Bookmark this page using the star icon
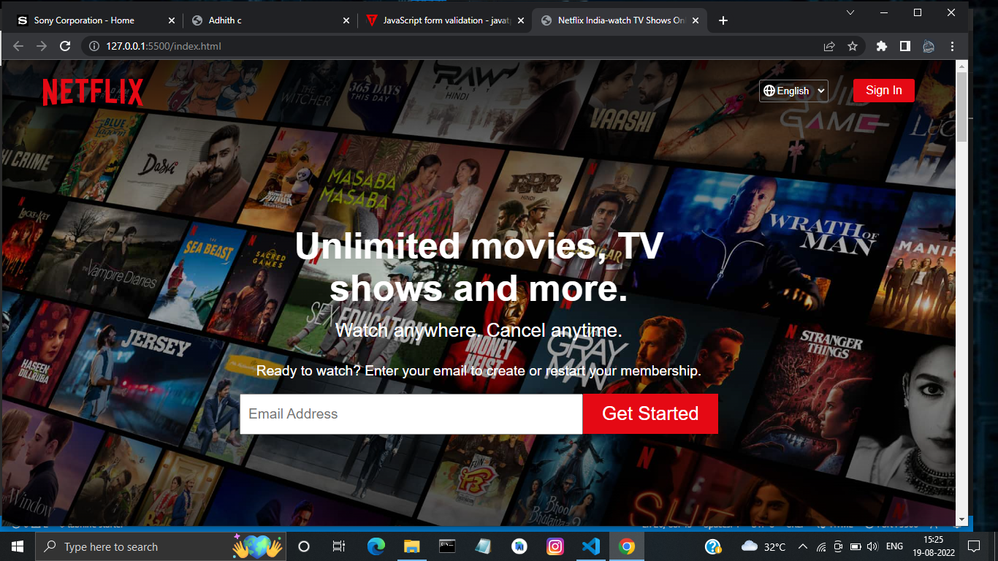Image resolution: width=998 pixels, height=561 pixels. [x=852, y=46]
